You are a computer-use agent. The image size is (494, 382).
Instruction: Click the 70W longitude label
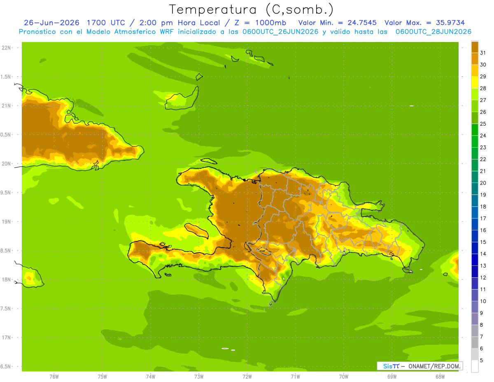(x=343, y=377)
